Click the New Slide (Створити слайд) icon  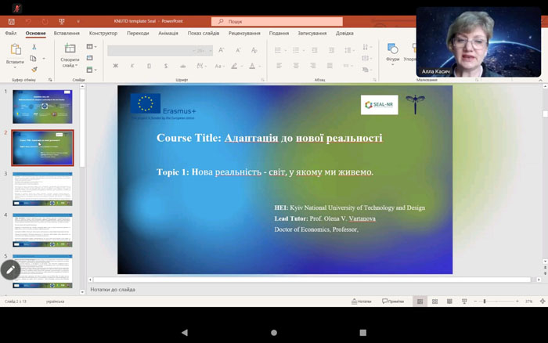pyautogui.click(x=70, y=49)
